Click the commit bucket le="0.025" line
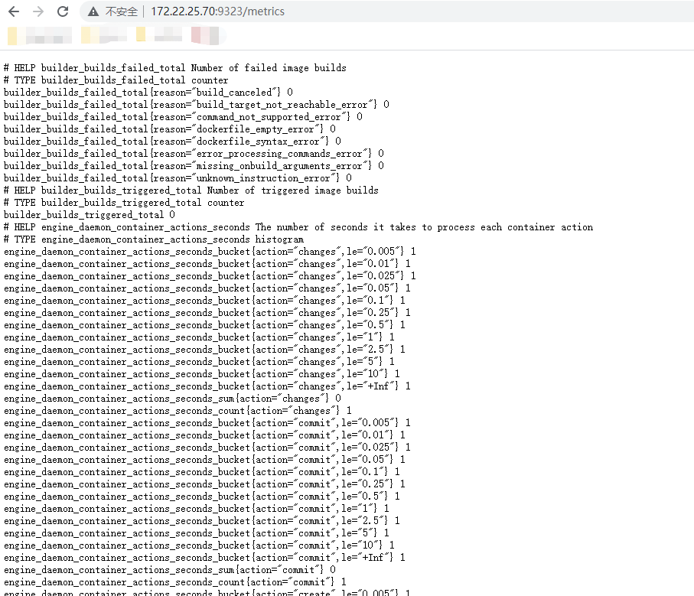This screenshot has width=694, height=596. point(207,448)
